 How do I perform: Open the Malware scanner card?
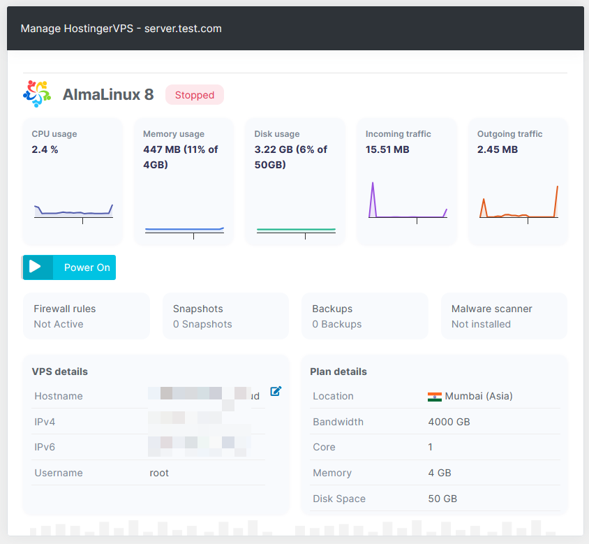pyautogui.click(x=503, y=316)
